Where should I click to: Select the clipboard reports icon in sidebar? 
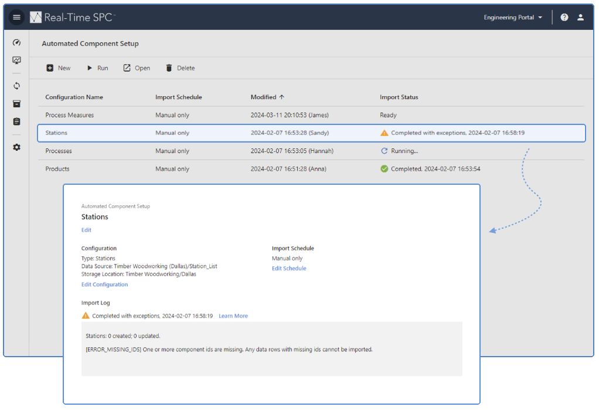point(16,121)
